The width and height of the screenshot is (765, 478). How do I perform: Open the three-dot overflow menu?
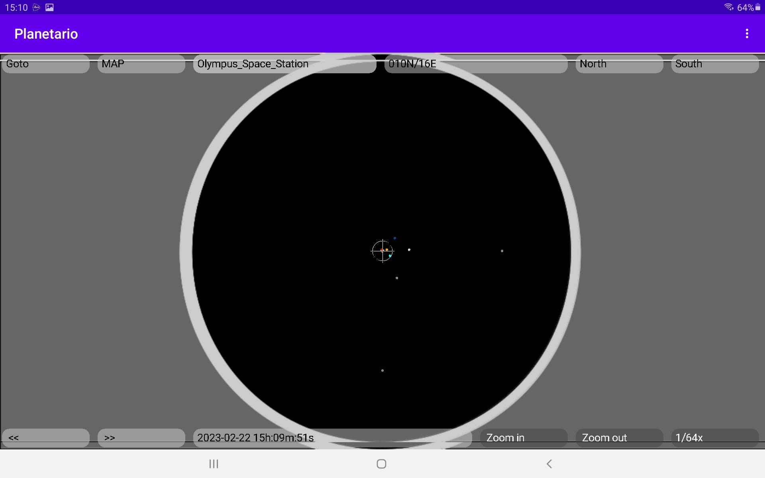pyautogui.click(x=747, y=34)
